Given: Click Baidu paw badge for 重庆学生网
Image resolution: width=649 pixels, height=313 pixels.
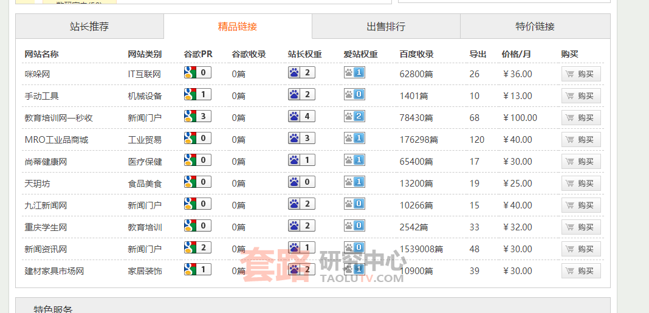Looking at the screenshot, I should tap(302, 225).
